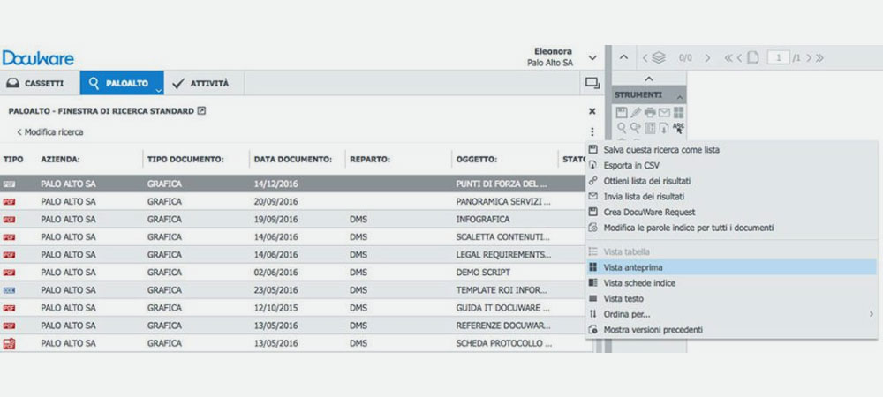Click PDF icon of SCHEDA PROTOCOLLO row

[9, 343]
